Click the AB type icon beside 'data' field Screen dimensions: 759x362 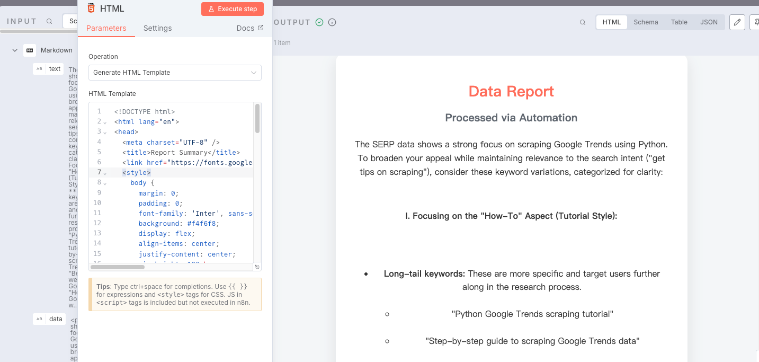click(39, 319)
